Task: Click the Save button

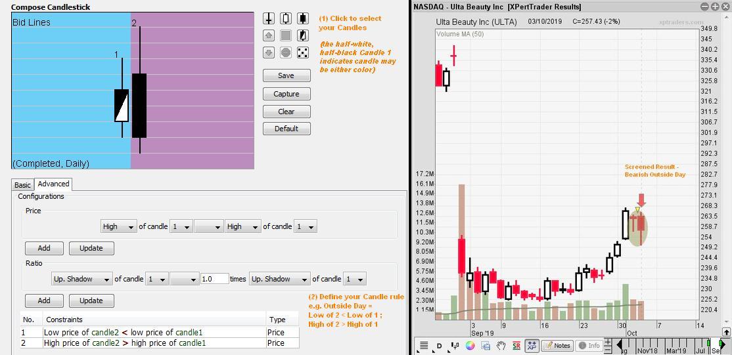Action: [x=286, y=75]
